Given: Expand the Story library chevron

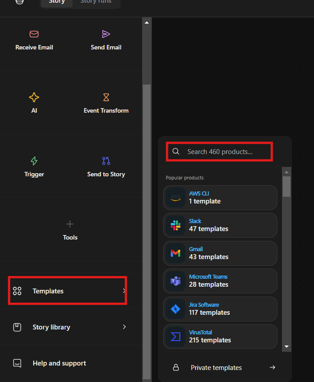Looking at the screenshot, I should pos(124,327).
